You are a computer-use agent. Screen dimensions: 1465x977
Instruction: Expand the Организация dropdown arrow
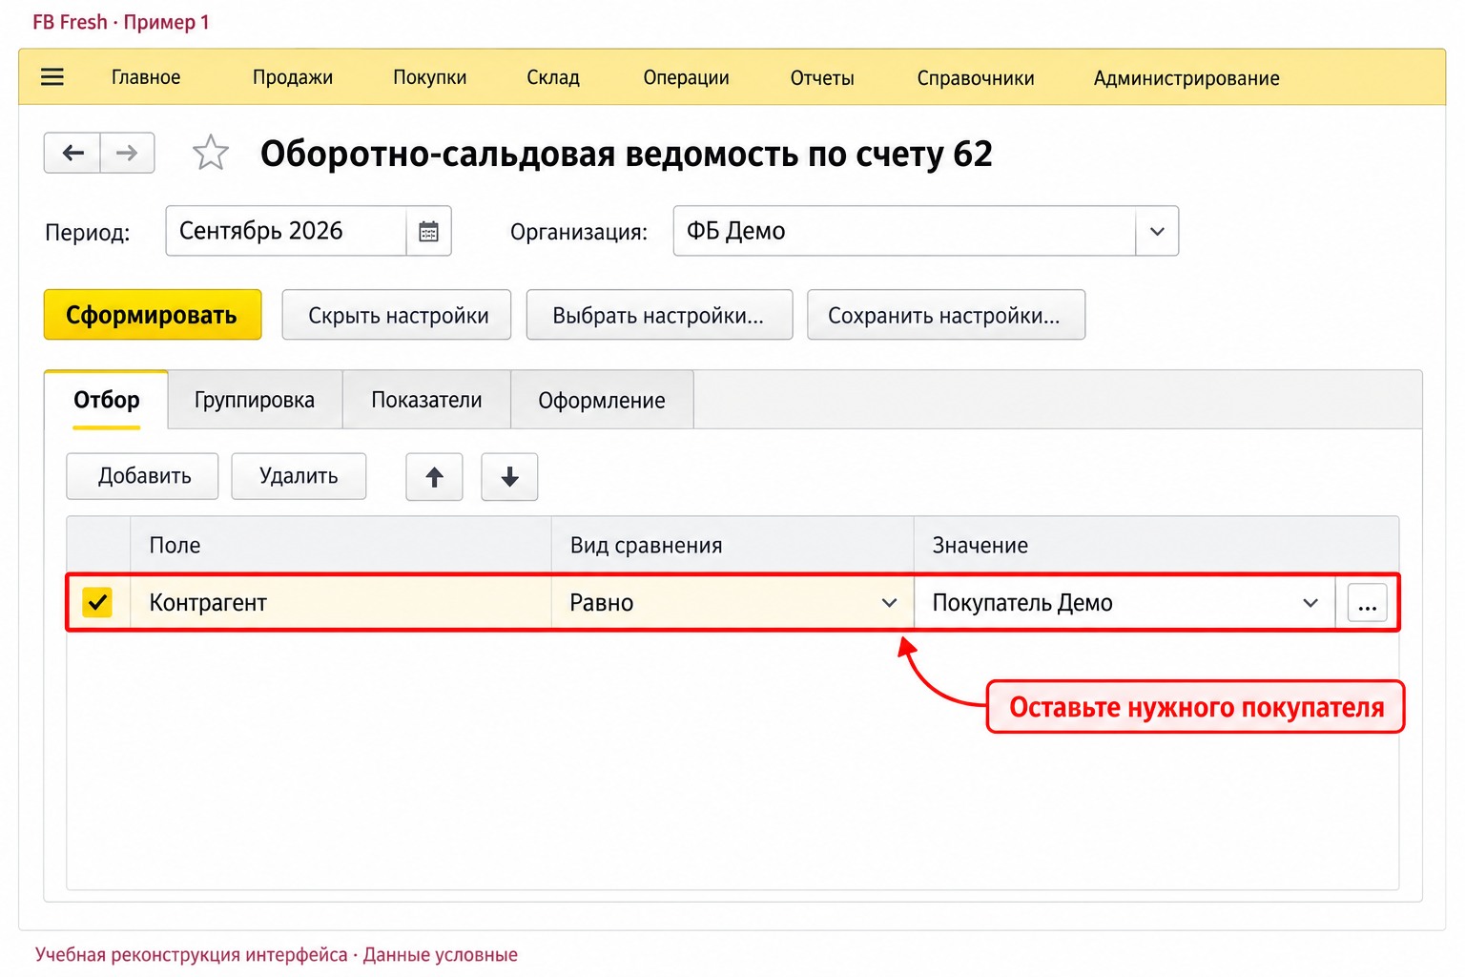(1157, 231)
